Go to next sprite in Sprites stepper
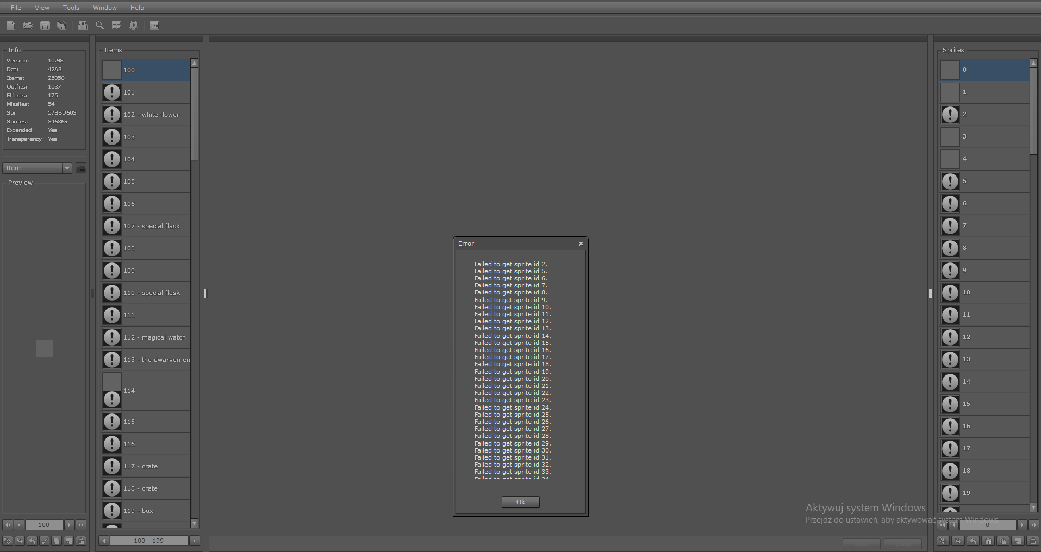 pyautogui.click(x=1023, y=525)
